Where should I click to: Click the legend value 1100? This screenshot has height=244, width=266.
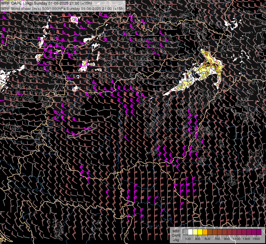point(237,239)
